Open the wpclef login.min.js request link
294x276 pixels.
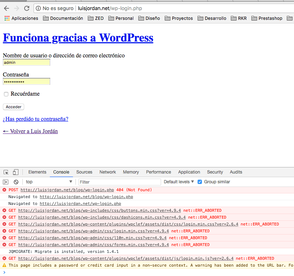coord(126,259)
